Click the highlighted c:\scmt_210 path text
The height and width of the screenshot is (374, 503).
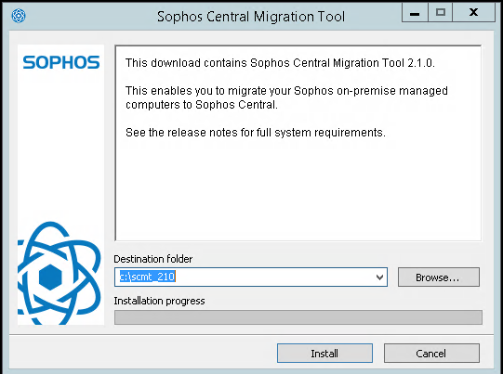[x=147, y=277]
